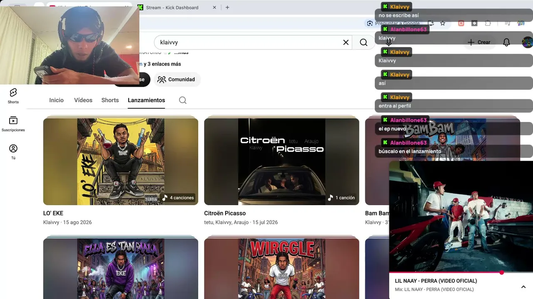This screenshot has height=299, width=533.
Task: Click 'Klaivvy · 15 ago 2026' release info
Action: click(67, 222)
